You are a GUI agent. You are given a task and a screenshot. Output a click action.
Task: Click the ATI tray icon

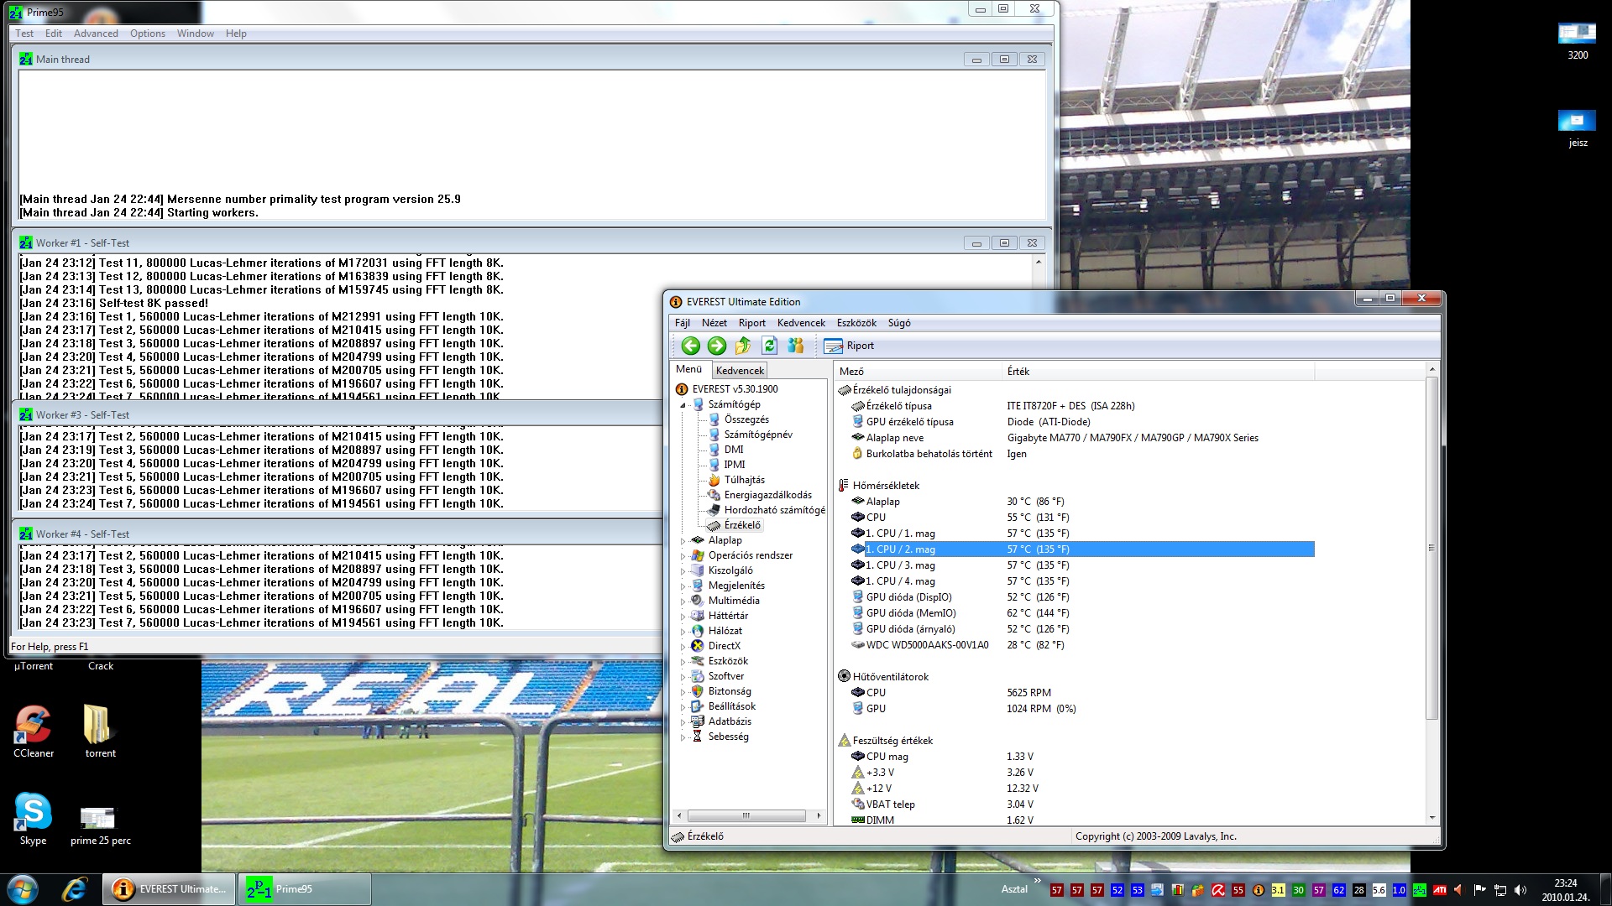(1439, 890)
